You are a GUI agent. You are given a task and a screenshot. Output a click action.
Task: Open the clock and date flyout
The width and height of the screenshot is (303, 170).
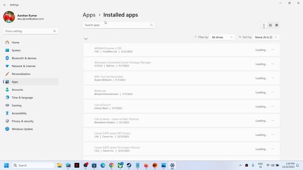click(288, 165)
